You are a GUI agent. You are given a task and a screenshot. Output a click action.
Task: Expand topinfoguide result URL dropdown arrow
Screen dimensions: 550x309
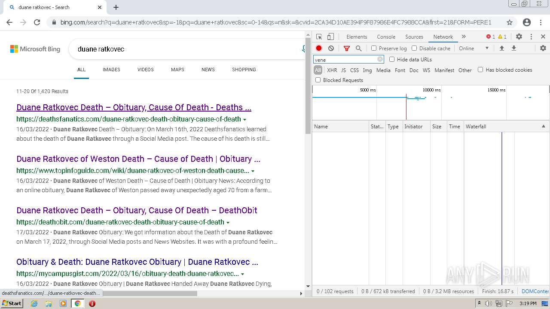click(253, 171)
